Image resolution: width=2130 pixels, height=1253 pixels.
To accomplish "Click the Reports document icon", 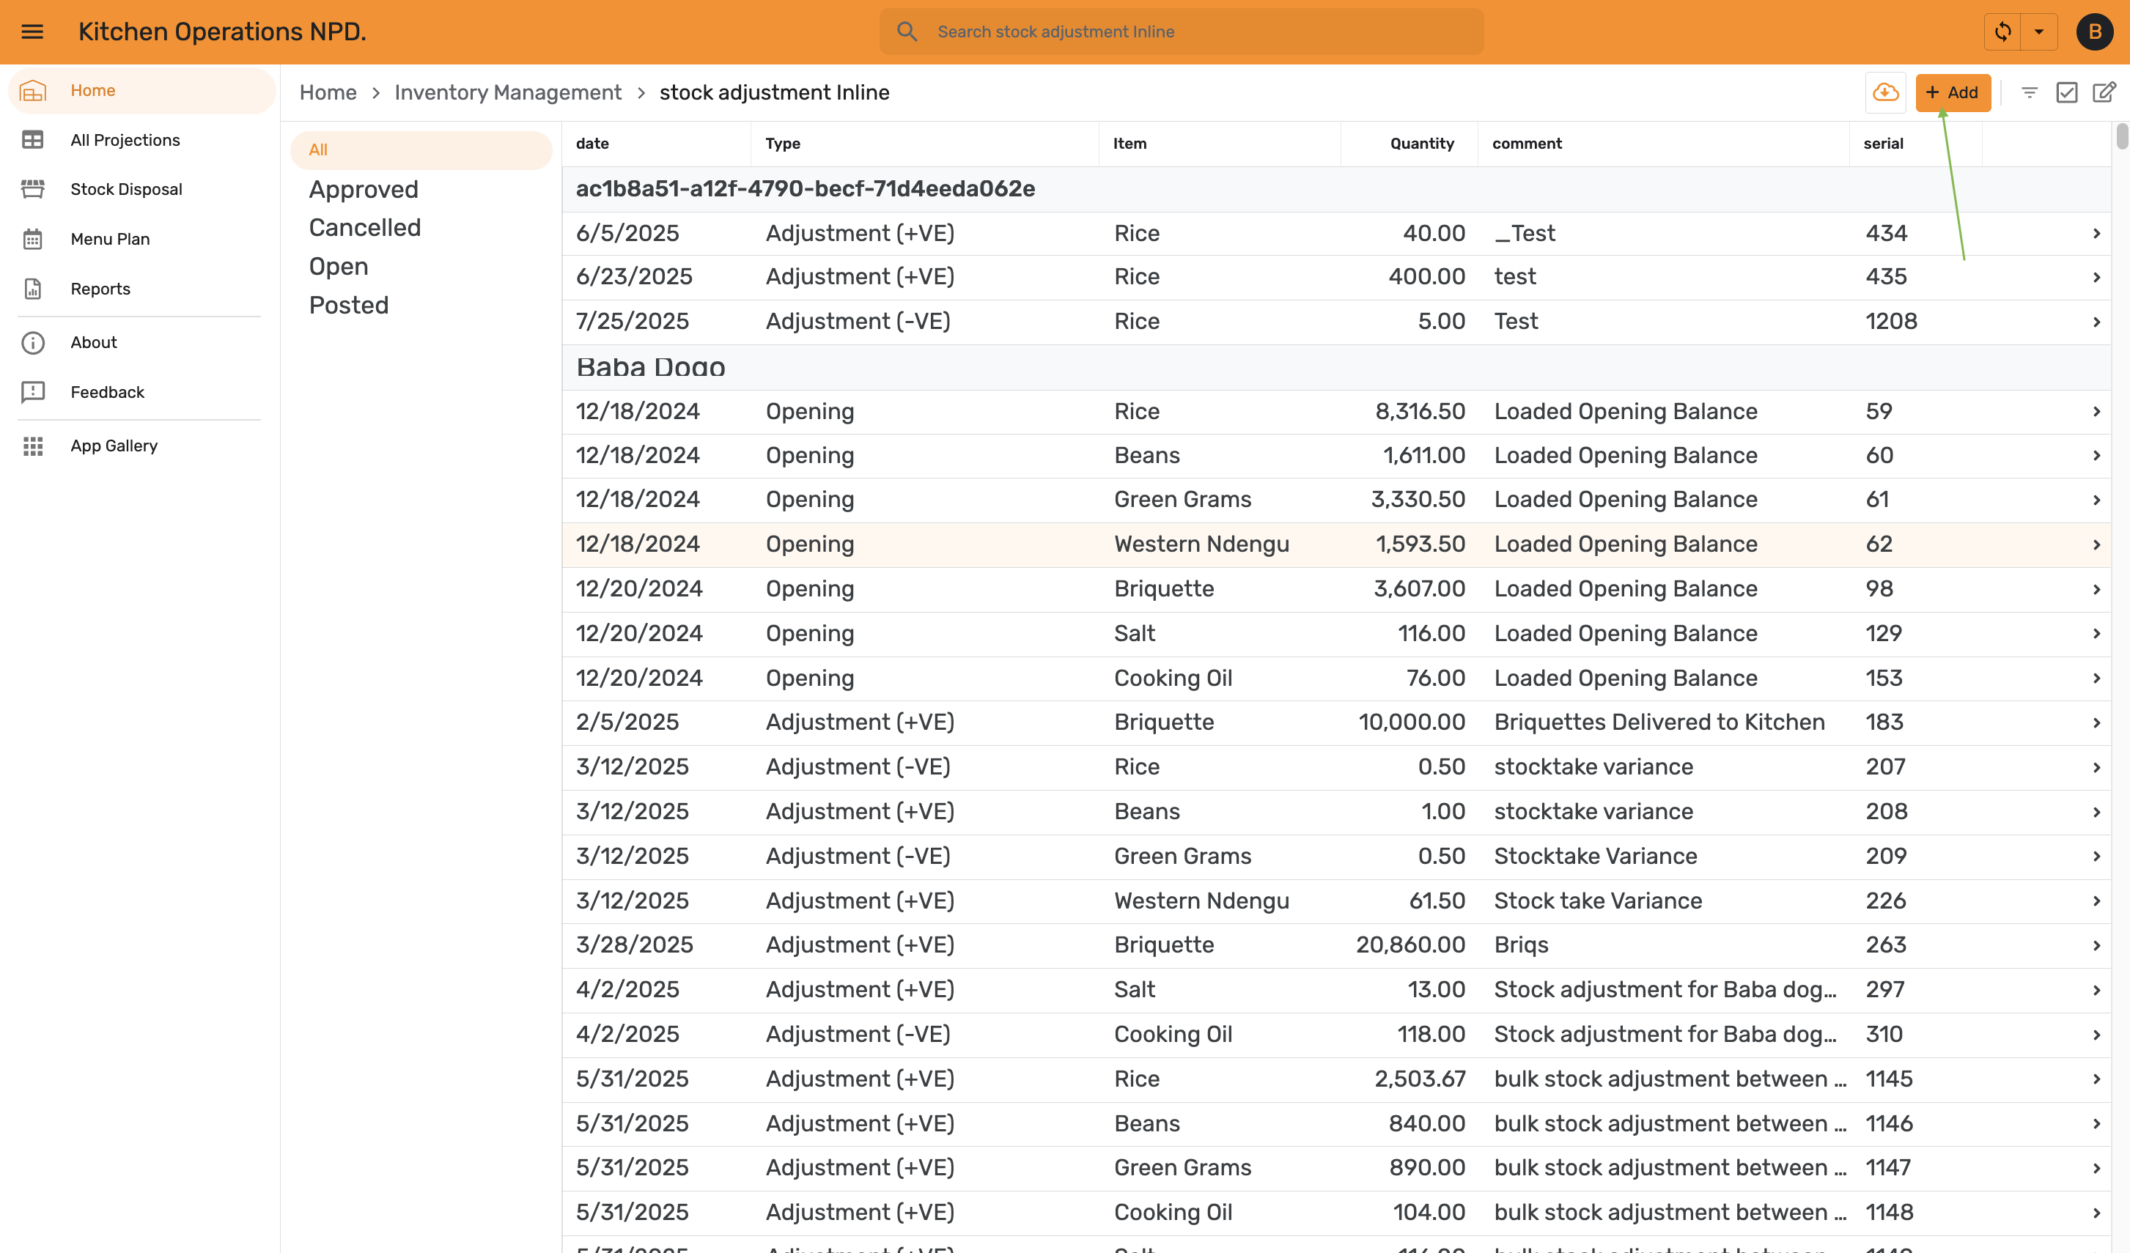I will click(33, 289).
